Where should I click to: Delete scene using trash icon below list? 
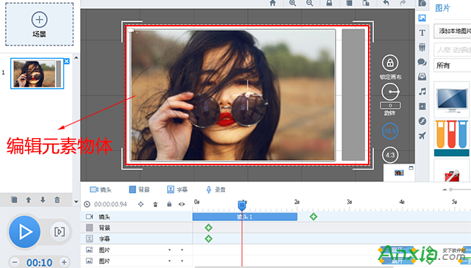point(57,200)
